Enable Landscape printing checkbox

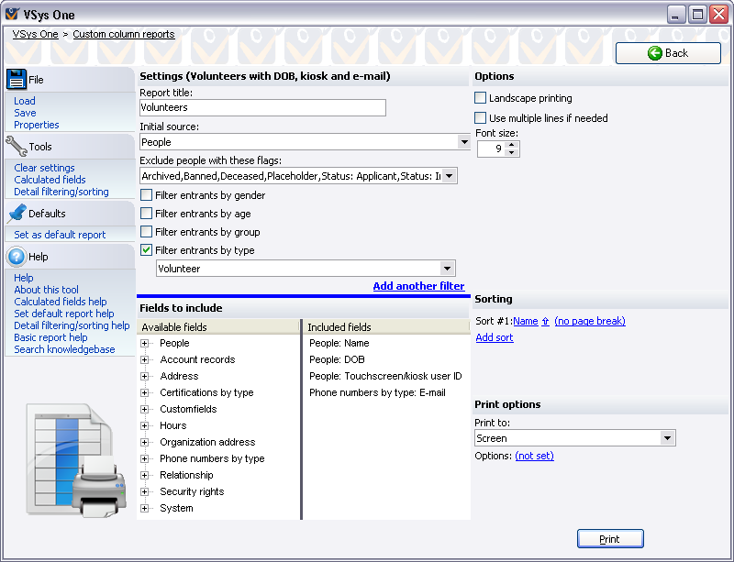pyautogui.click(x=480, y=98)
